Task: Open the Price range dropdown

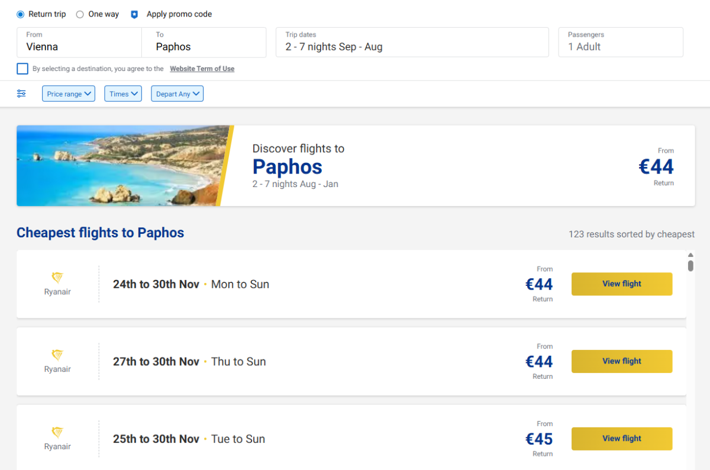Action: click(x=69, y=94)
